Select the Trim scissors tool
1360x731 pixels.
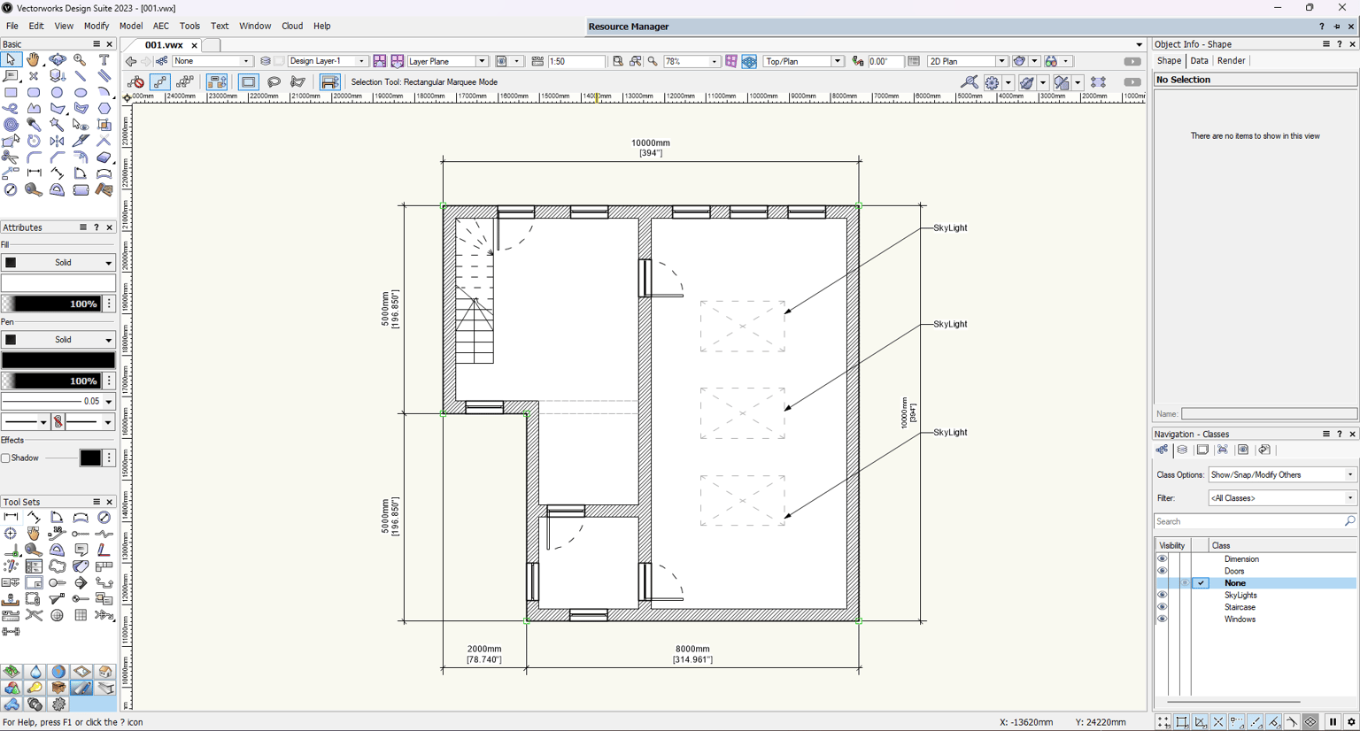coord(11,157)
